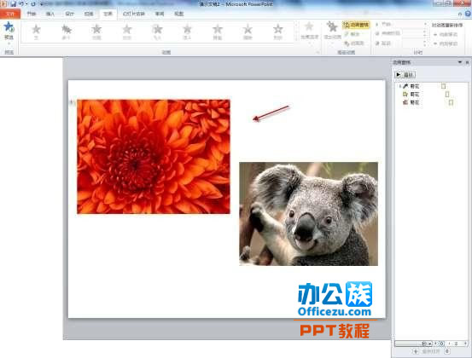This screenshot has height=358, width=472.
Task: Open the animation group dialog launcher
Action: 318,52
